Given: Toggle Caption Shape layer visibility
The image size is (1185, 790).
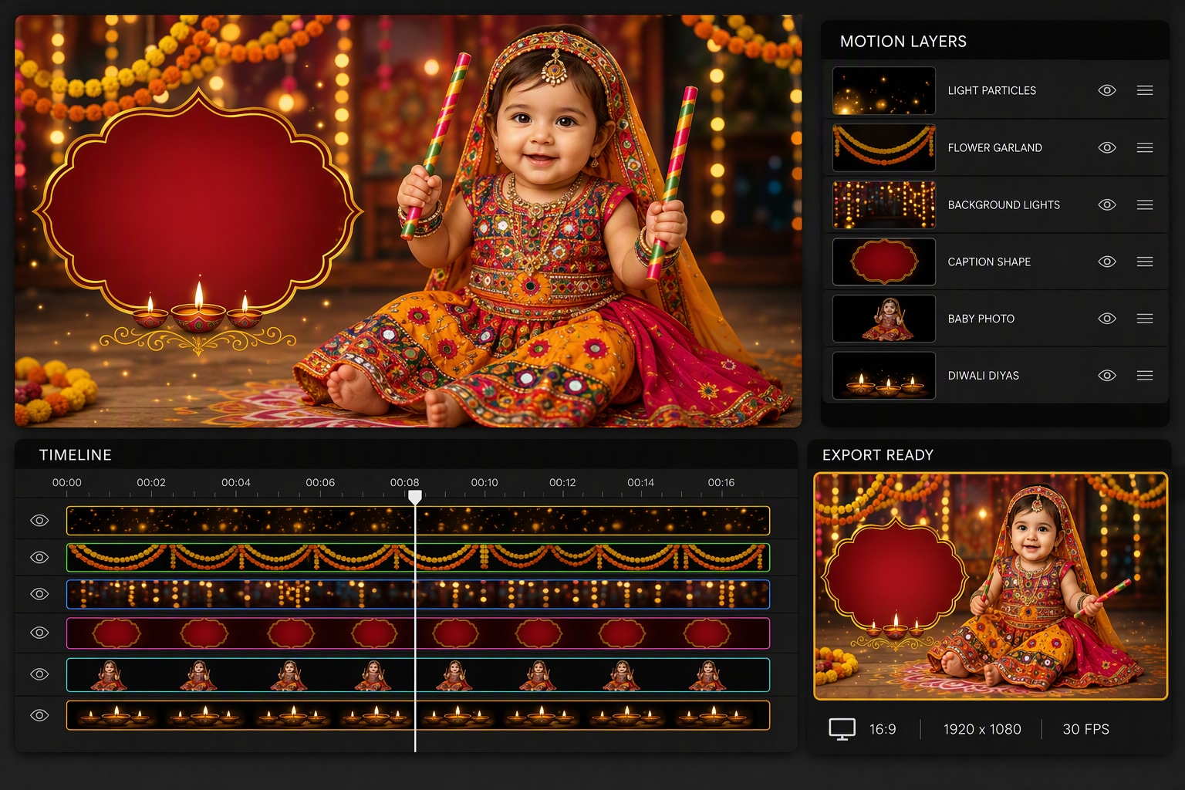Looking at the screenshot, I should (x=1107, y=262).
